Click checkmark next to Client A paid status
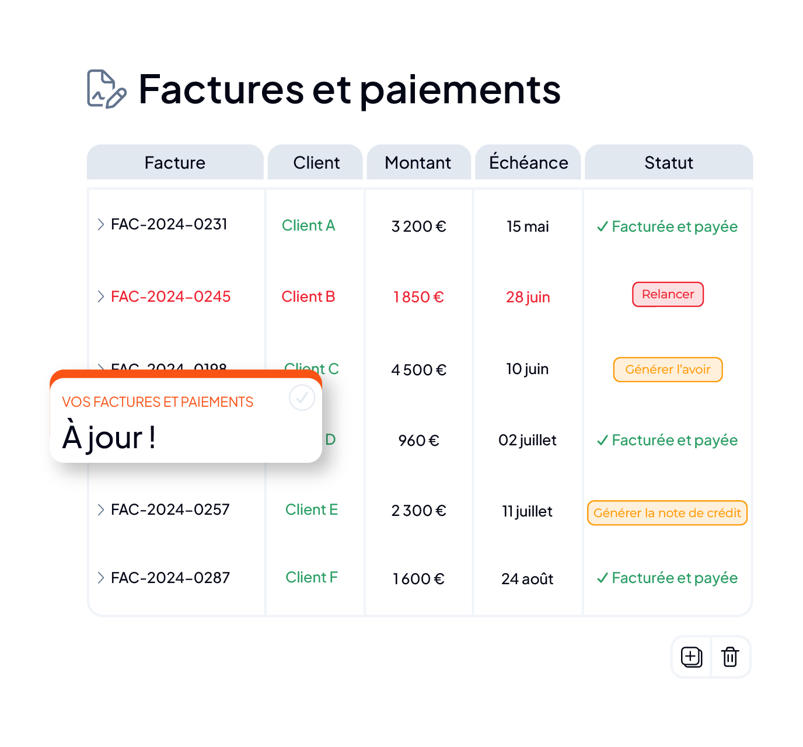The width and height of the screenshot is (803, 747). click(603, 226)
